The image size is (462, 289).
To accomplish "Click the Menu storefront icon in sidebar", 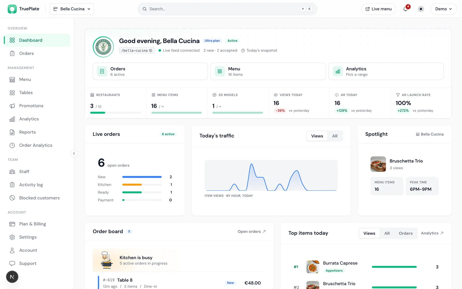I will 12,79.
